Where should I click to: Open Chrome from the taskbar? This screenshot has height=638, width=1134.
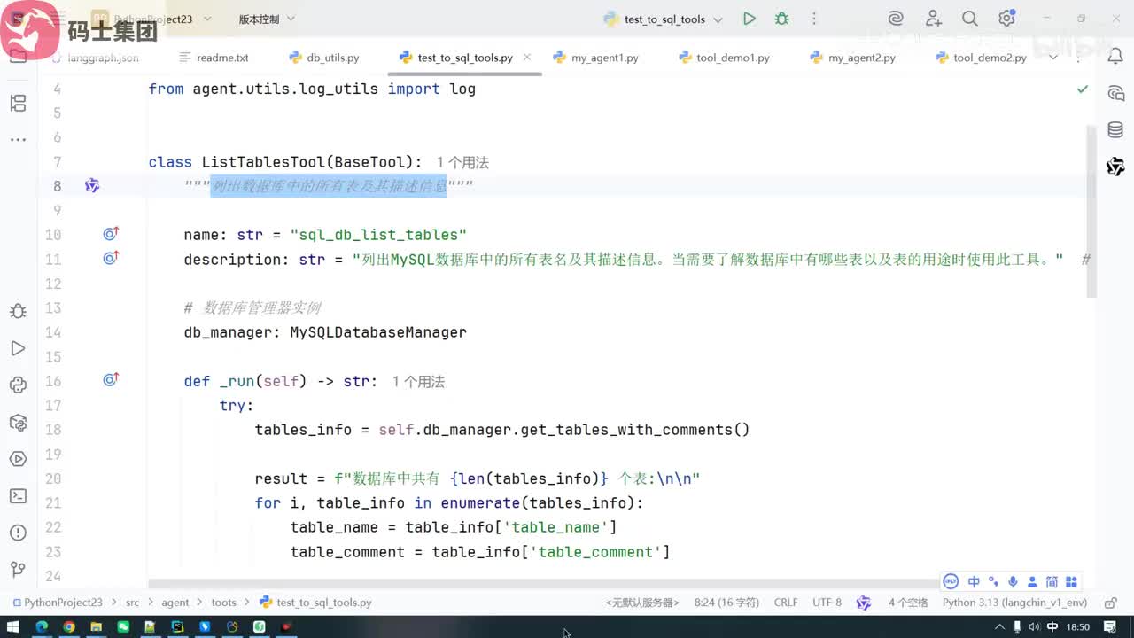click(68, 627)
